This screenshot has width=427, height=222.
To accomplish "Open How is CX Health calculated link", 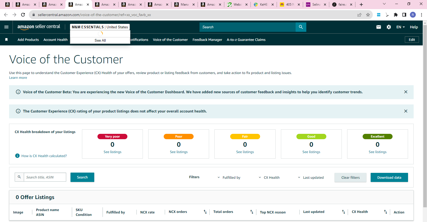I will (x=44, y=156).
